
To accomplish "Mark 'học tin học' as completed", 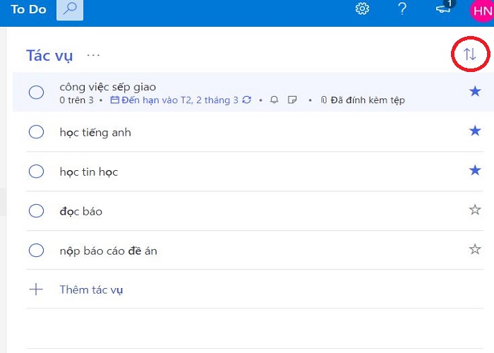I will point(36,172).
